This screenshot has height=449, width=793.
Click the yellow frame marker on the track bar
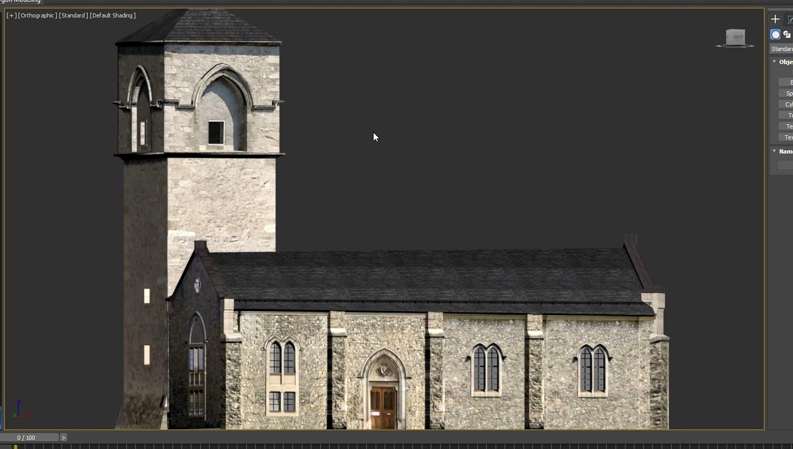point(15,447)
